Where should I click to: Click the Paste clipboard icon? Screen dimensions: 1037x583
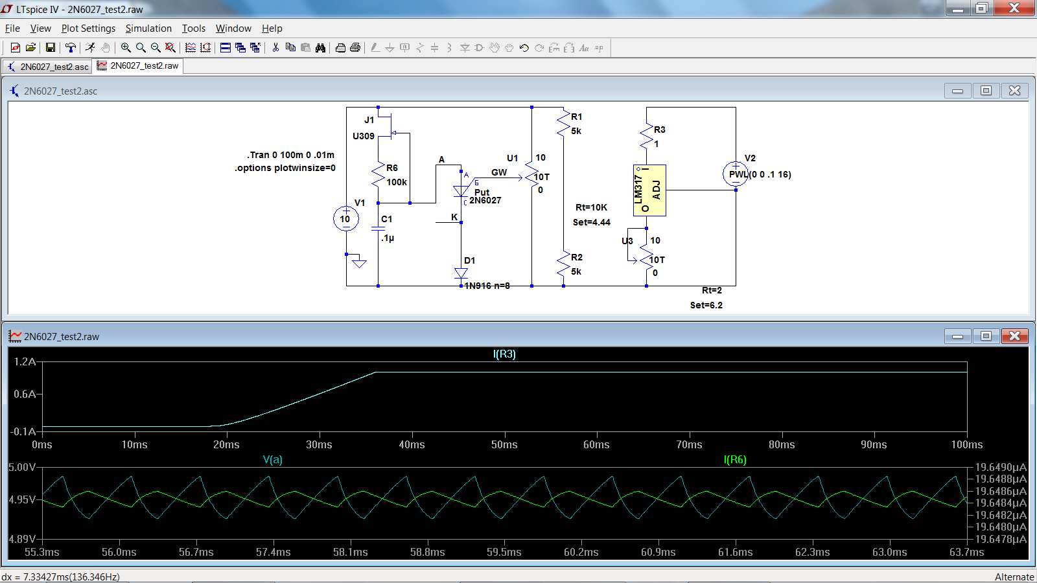[x=305, y=48]
